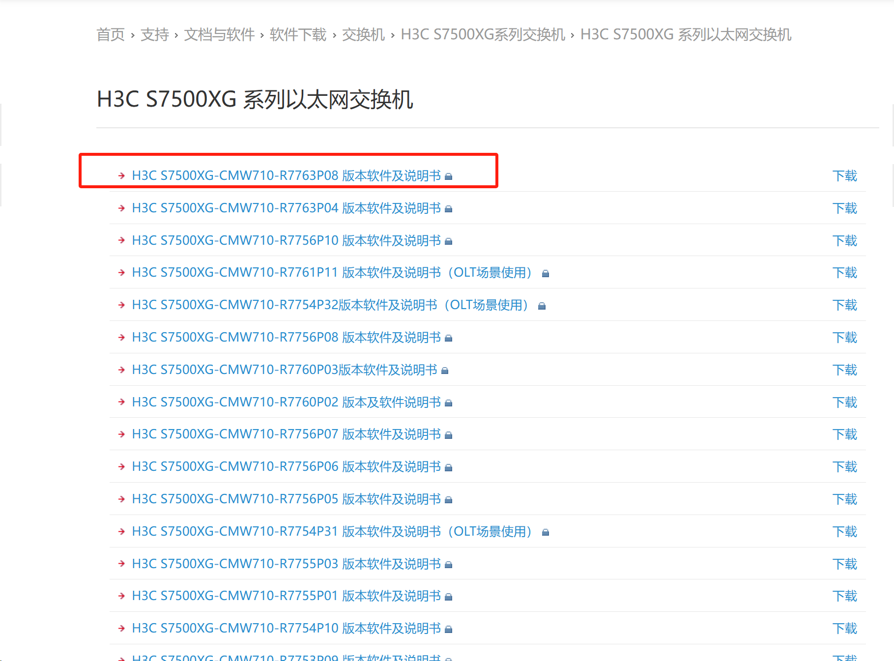Click the lock icon beside R7763P04 entry
This screenshot has height=661, width=894.
[448, 209]
